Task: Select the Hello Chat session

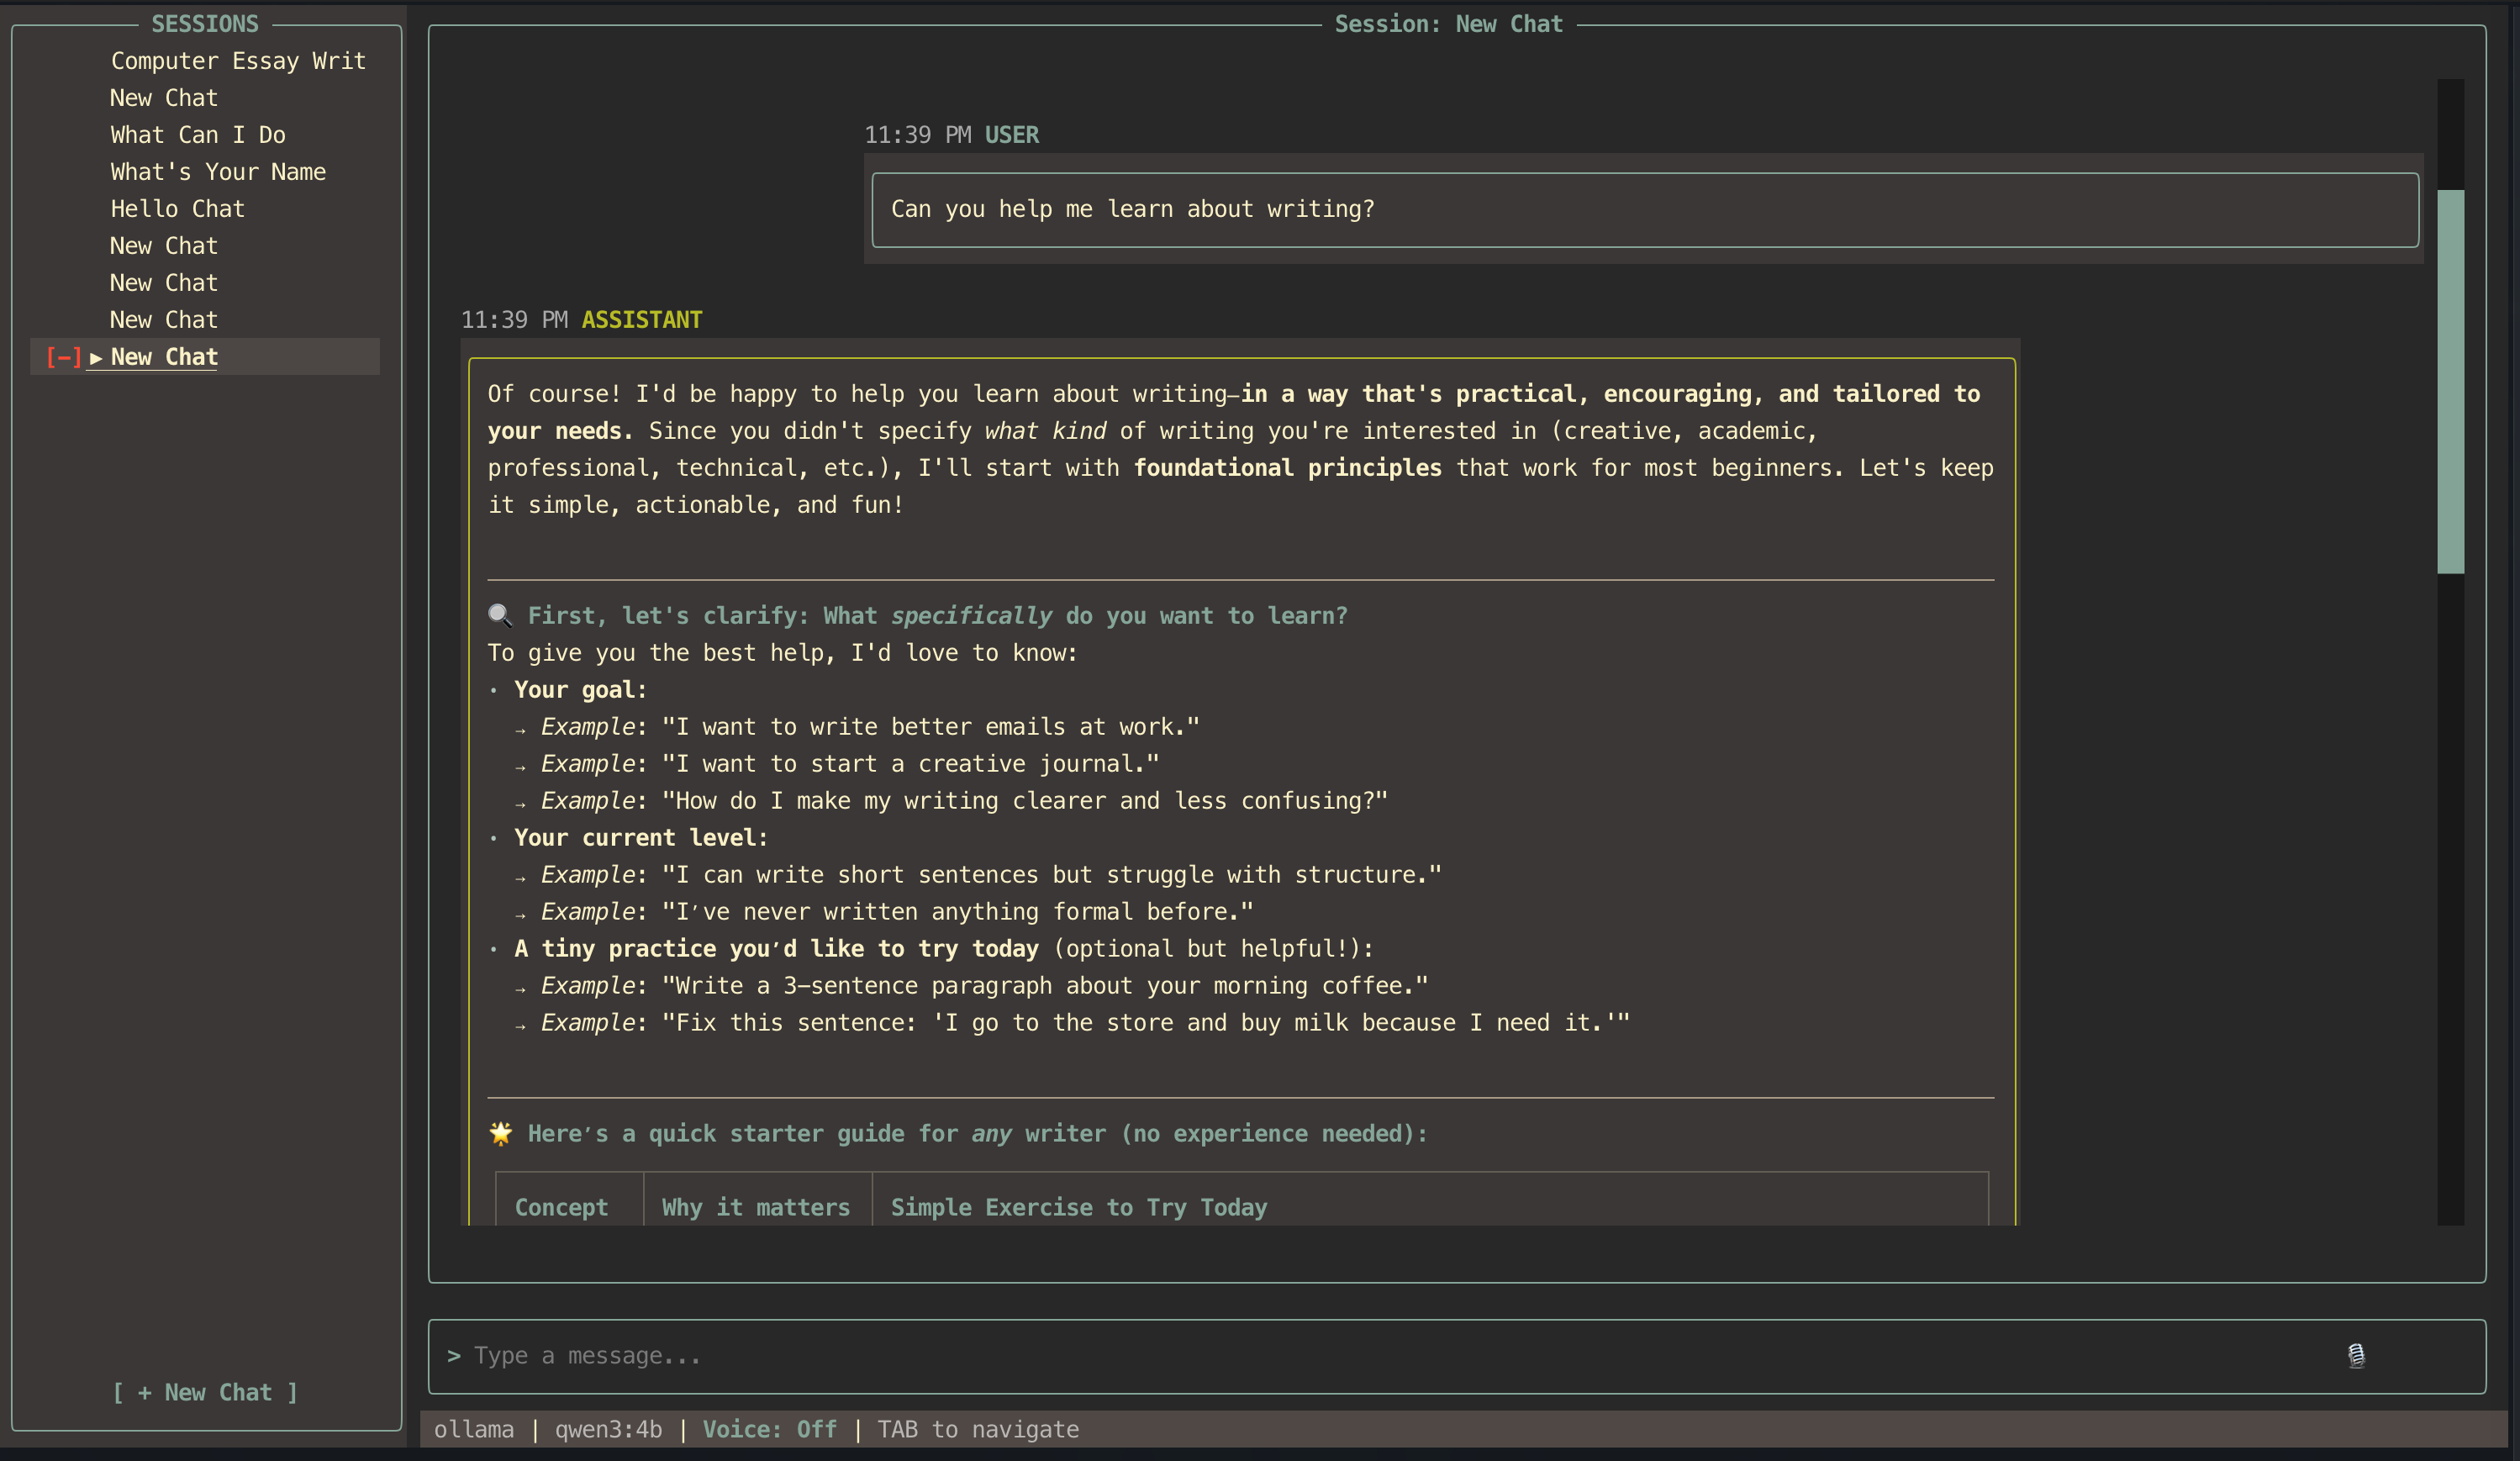Action: click(177, 208)
